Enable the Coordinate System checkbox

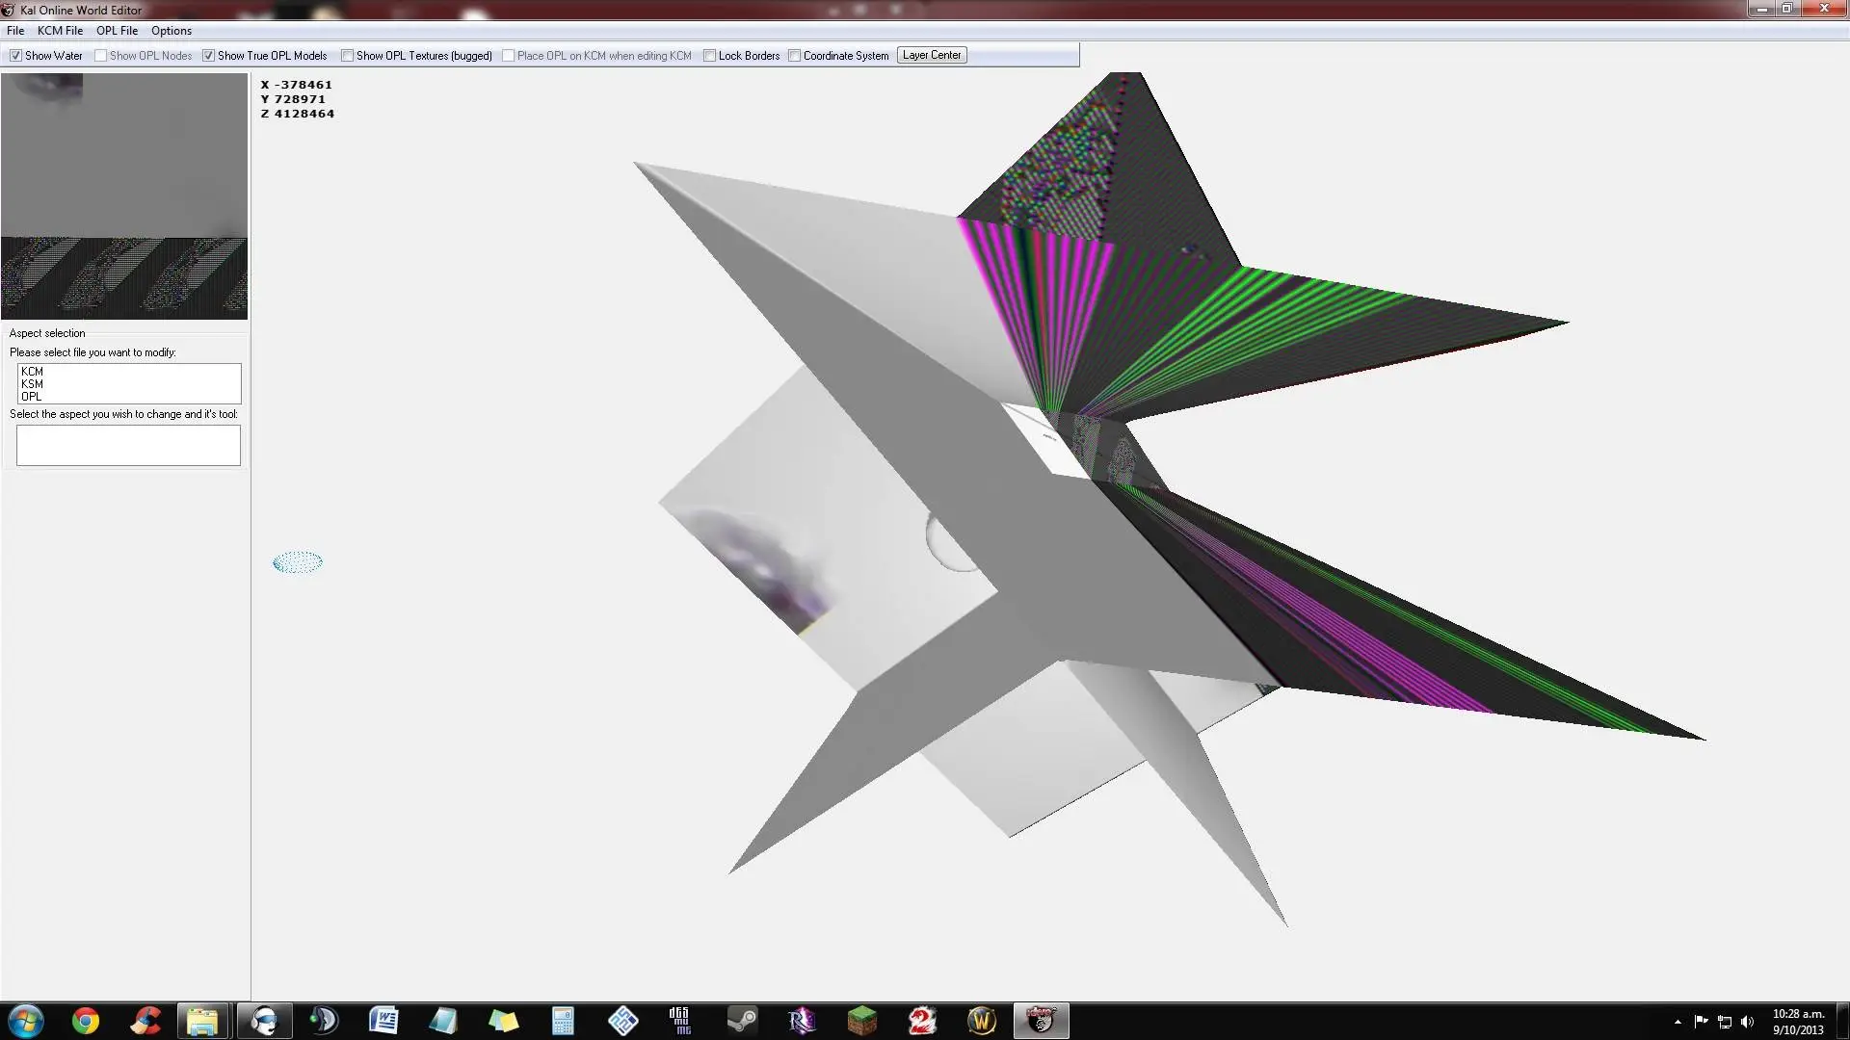(794, 56)
